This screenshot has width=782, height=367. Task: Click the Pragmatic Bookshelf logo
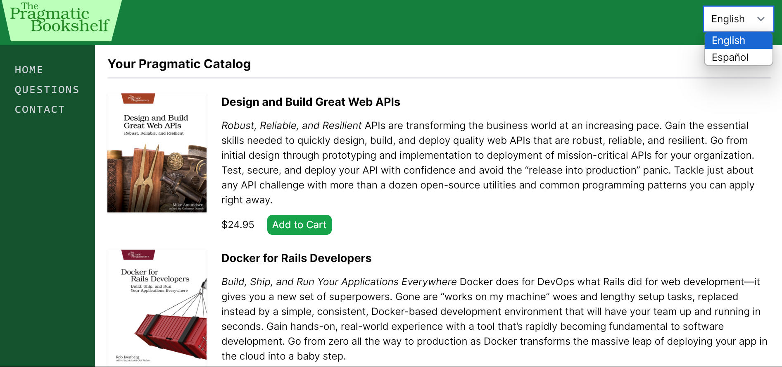point(60,19)
